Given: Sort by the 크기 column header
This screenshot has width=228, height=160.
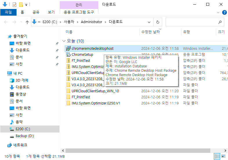Looking at the screenshot, I should 221,32.
